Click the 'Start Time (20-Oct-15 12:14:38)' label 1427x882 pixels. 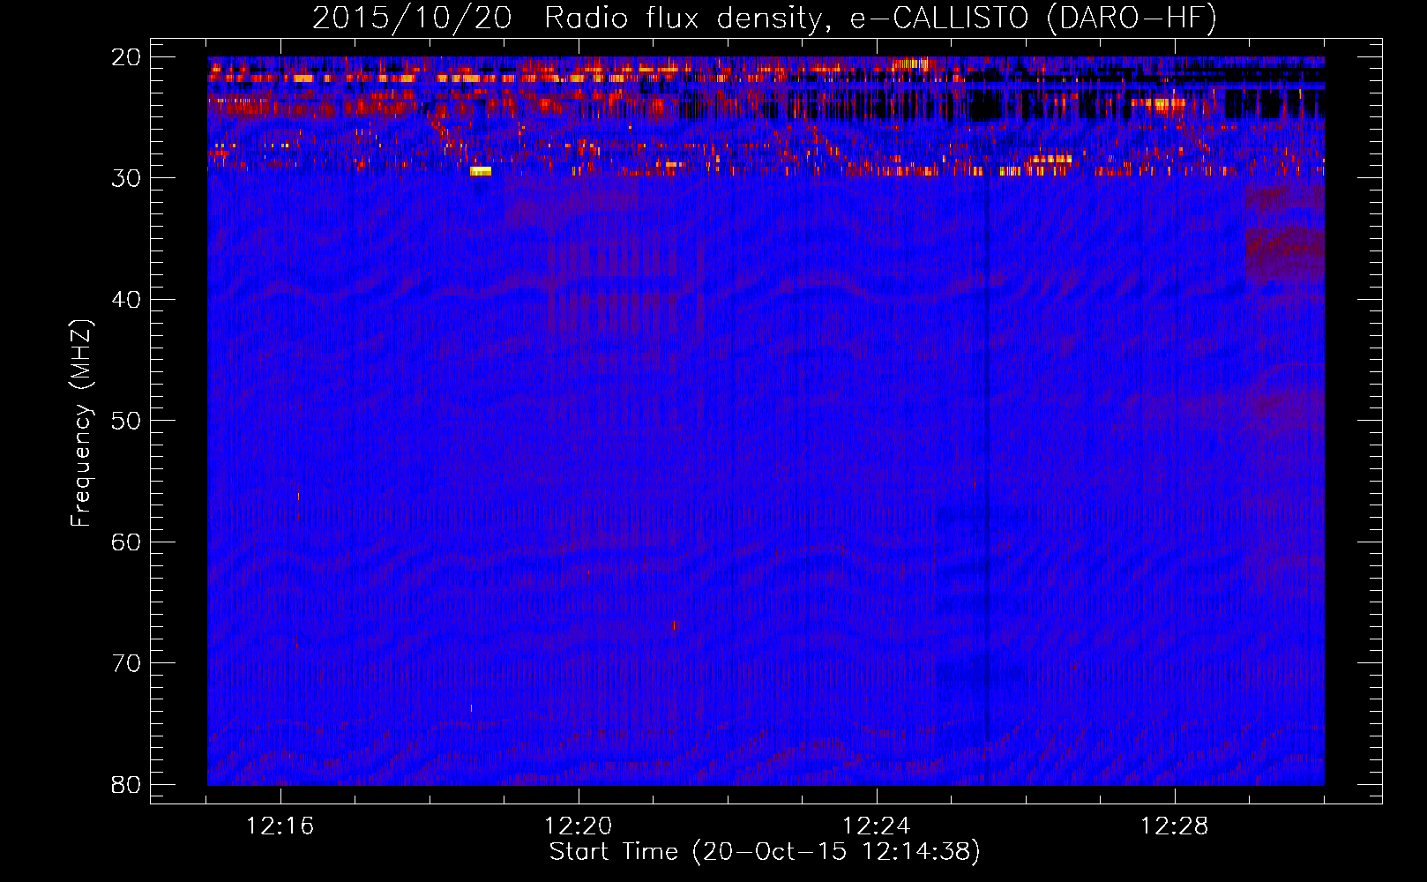[765, 852]
